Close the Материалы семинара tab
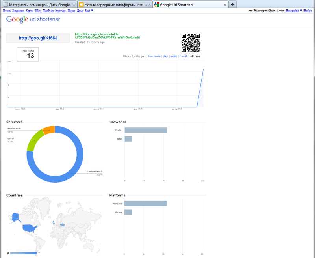Screen dimensions: 315x258 74,4
